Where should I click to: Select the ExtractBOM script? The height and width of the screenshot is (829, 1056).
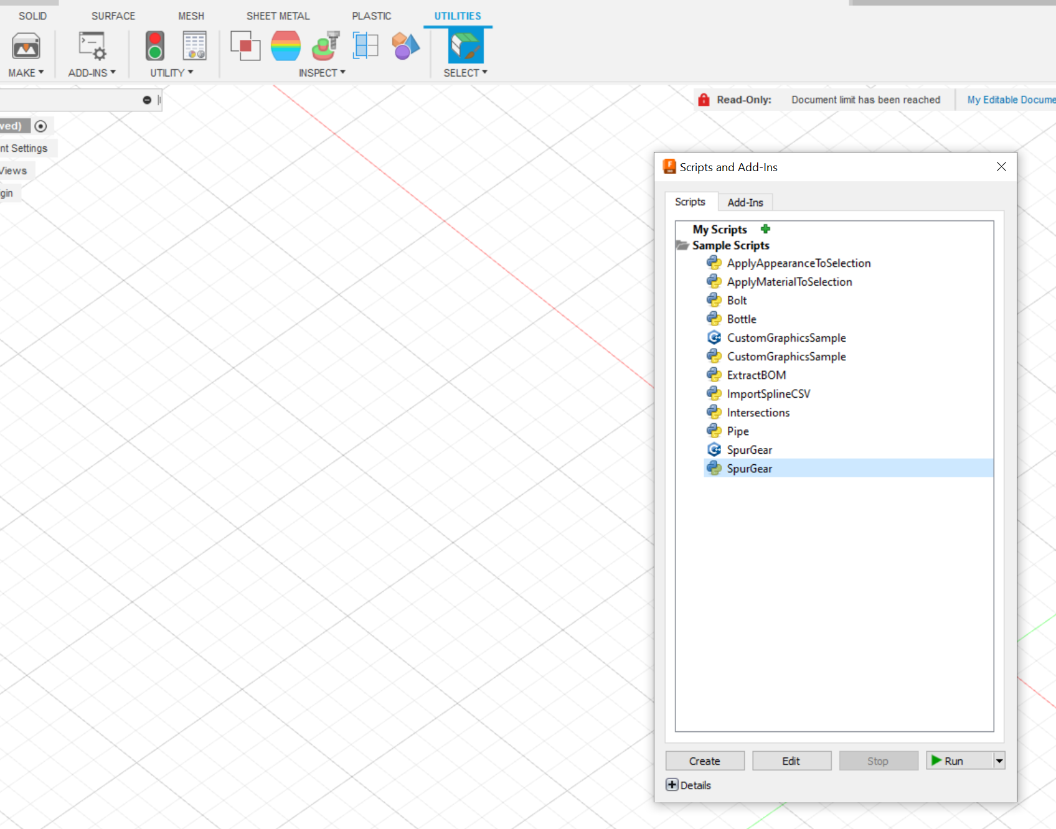click(x=757, y=375)
